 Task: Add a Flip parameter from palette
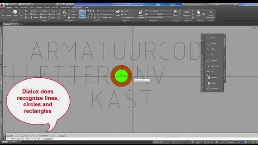210,72
